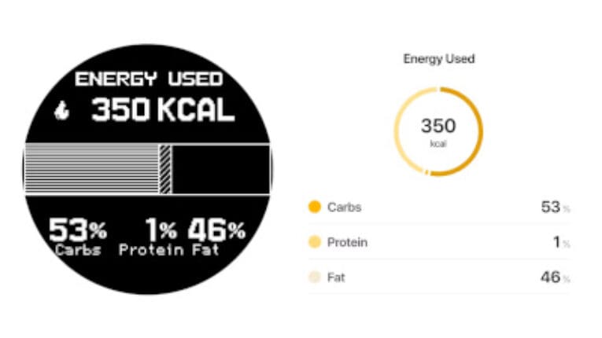602x338 pixels.
Task: Click the 53 % value in Carbs row
Action: [555, 208]
